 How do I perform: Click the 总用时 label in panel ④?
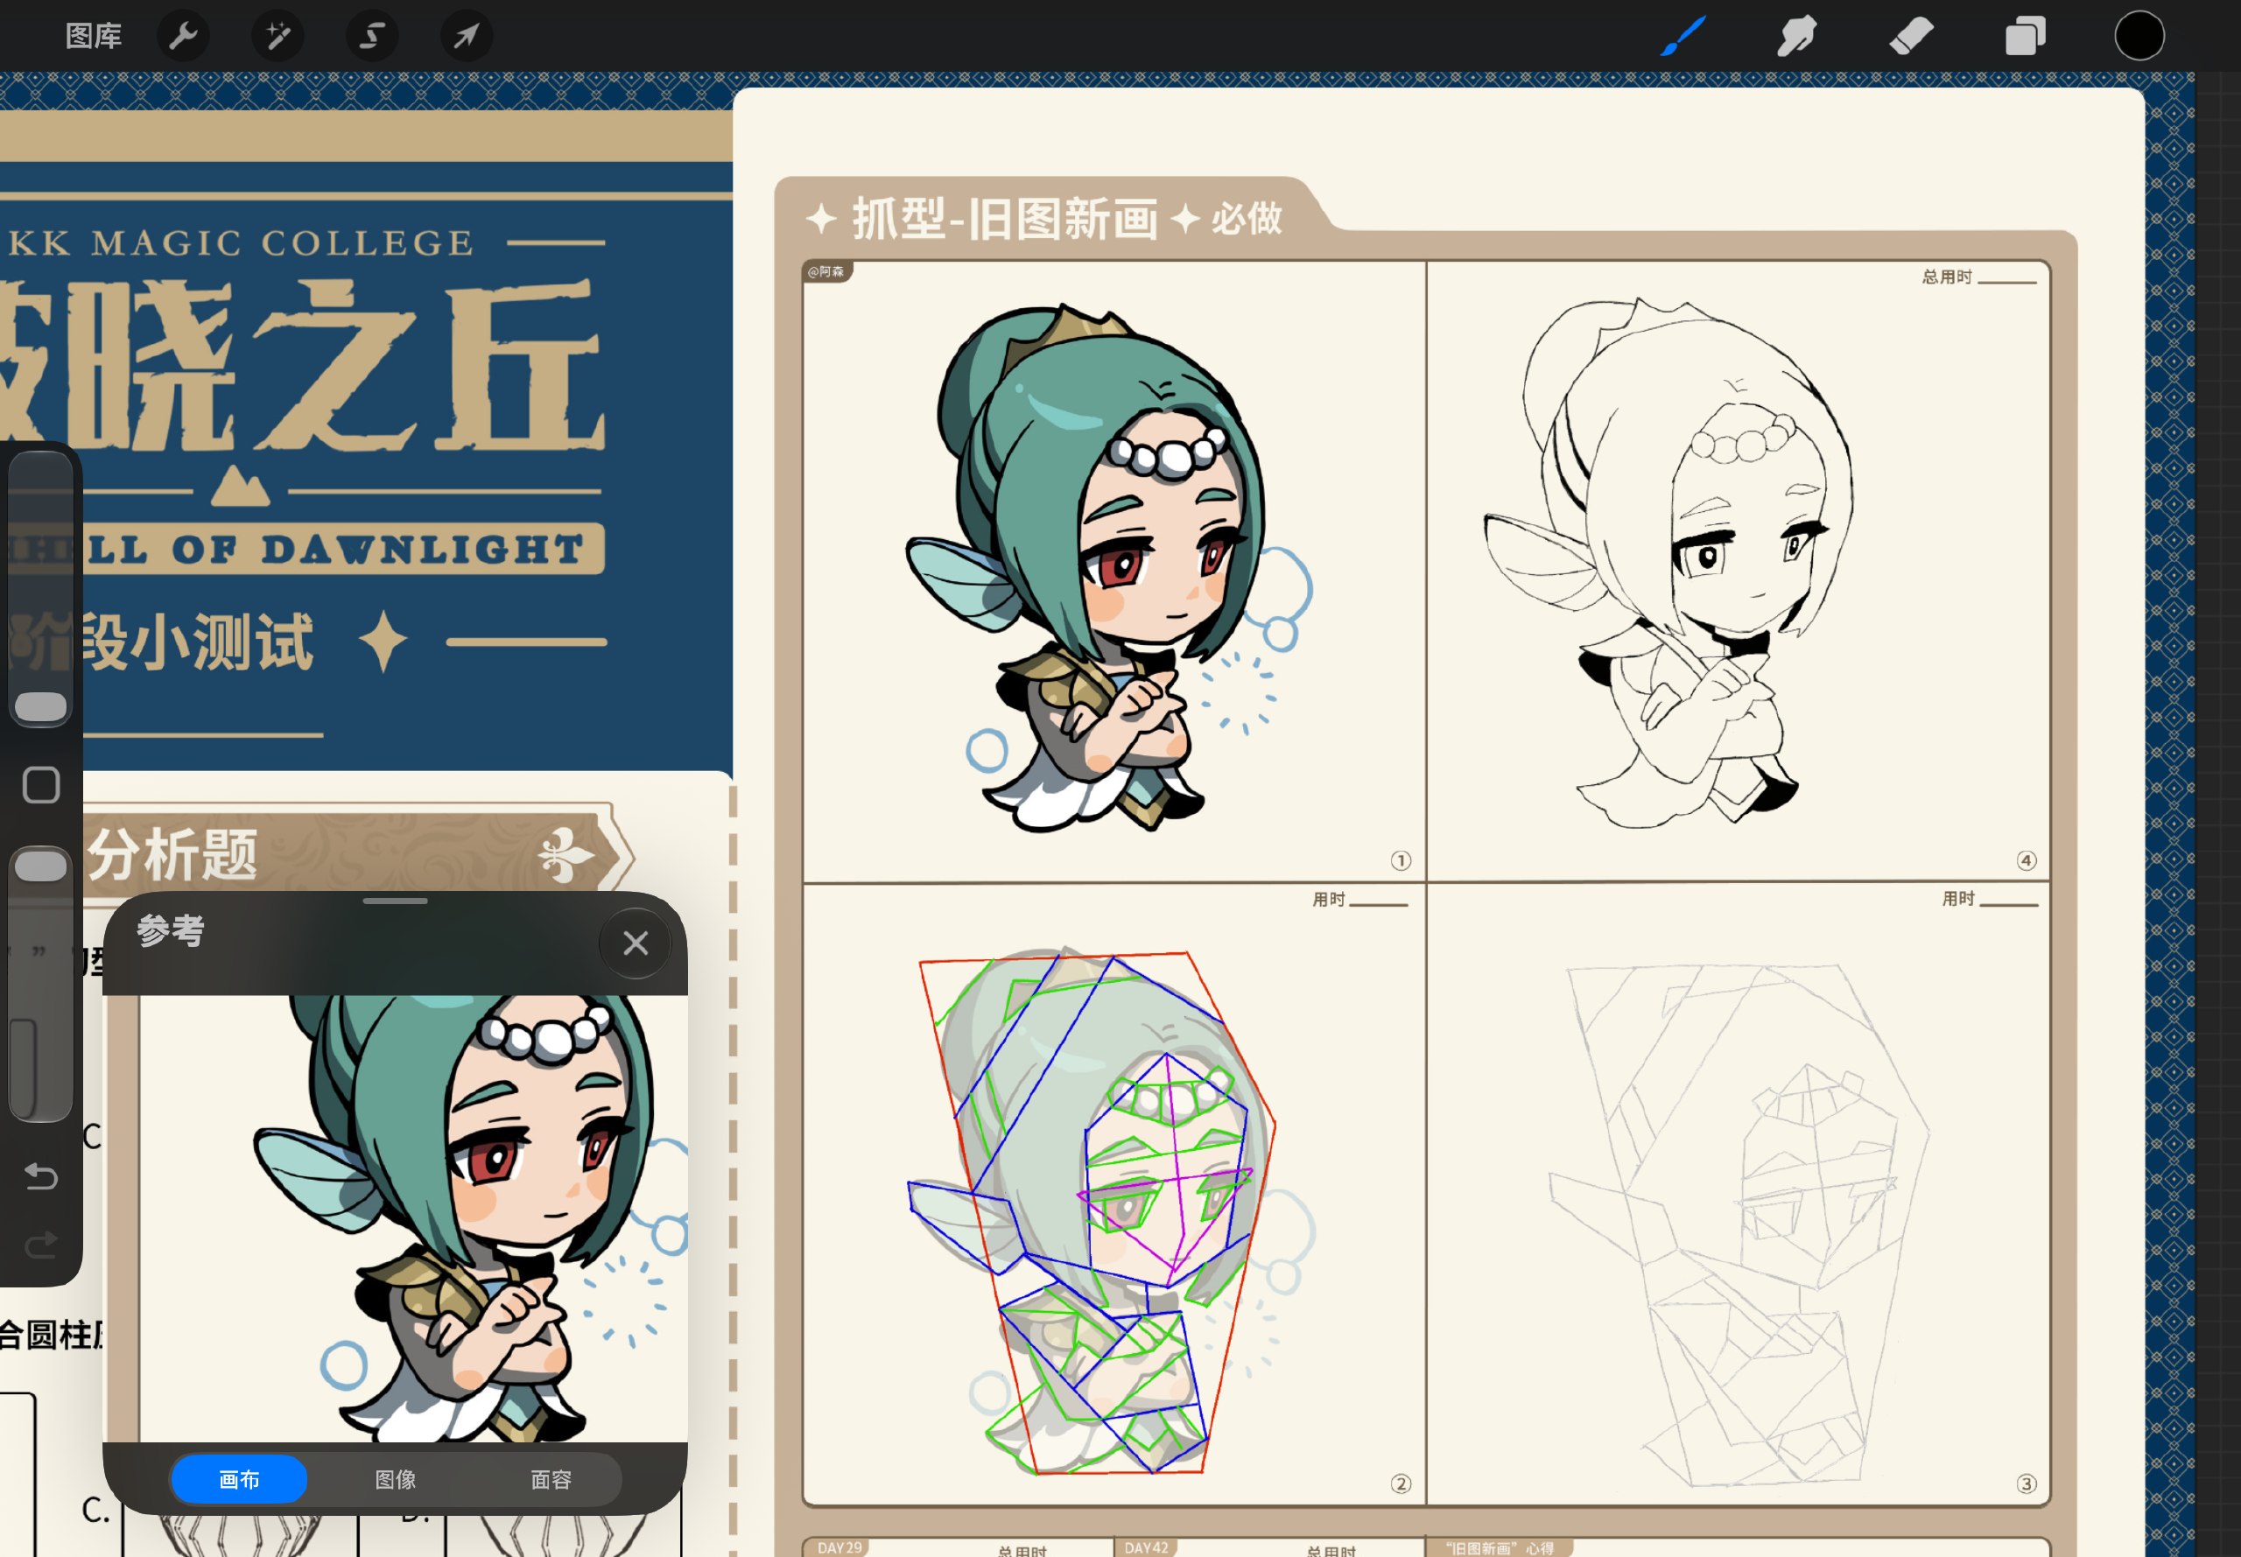1946,277
